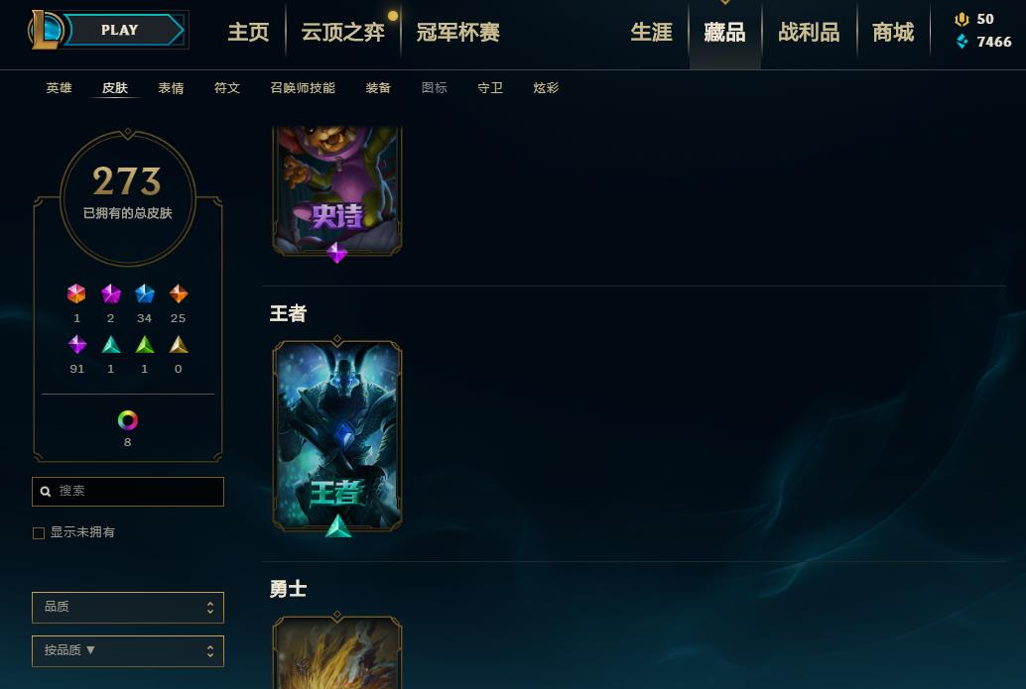Switch to the 英雄 tab
This screenshot has width=1026, height=689.
pos(59,87)
